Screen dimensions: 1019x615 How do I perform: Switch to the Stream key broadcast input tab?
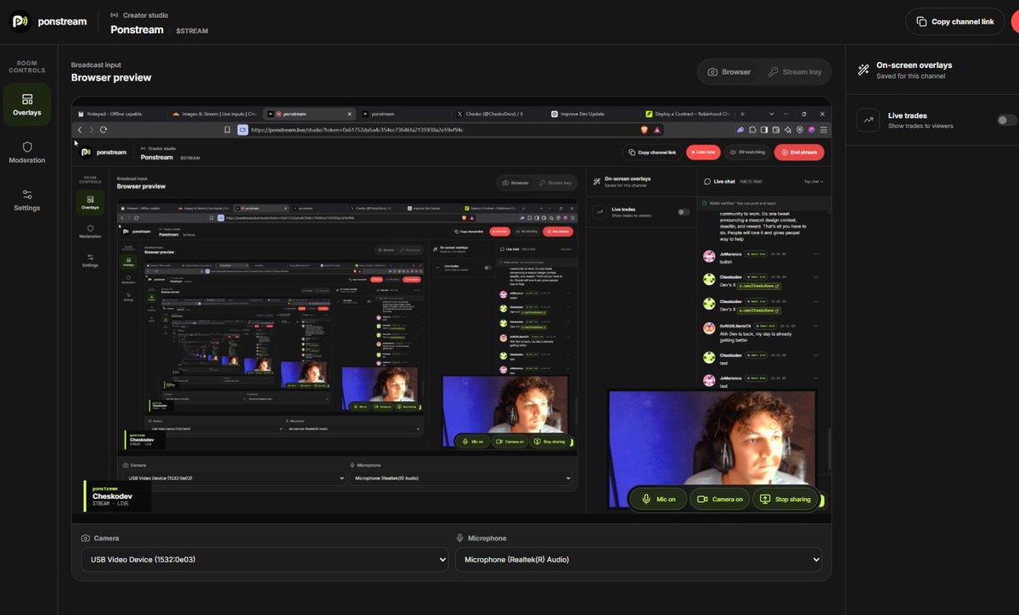pyautogui.click(x=795, y=72)
